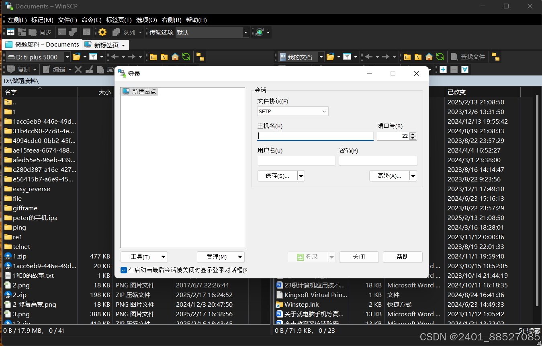Click the rename icon next to delete
The image size is (542, 346).
(89, 69)
